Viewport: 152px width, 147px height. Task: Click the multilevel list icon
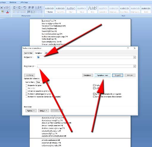coord(25,7)
